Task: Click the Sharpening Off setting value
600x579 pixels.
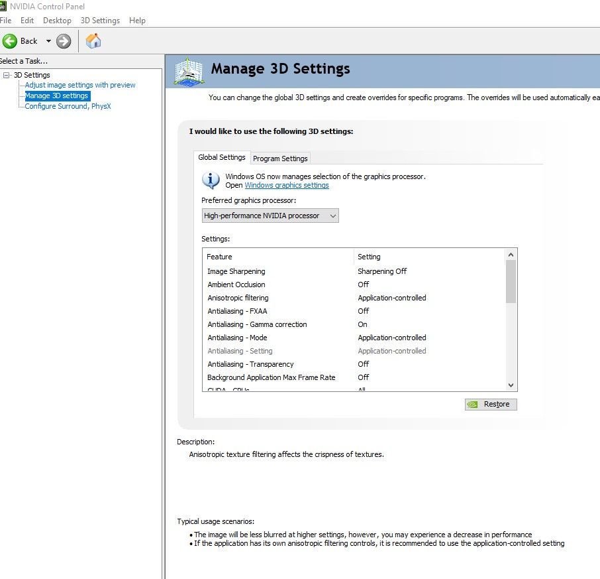Action: [382, 271]
